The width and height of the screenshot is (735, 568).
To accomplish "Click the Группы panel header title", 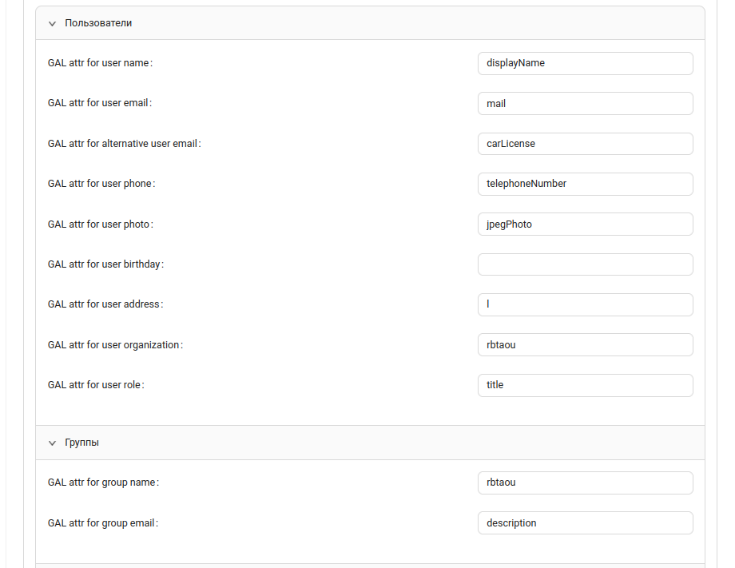I will tap(81, 442).
